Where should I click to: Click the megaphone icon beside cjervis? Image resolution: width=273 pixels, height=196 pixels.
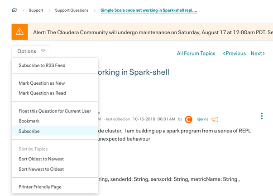[x=215, y=119]
